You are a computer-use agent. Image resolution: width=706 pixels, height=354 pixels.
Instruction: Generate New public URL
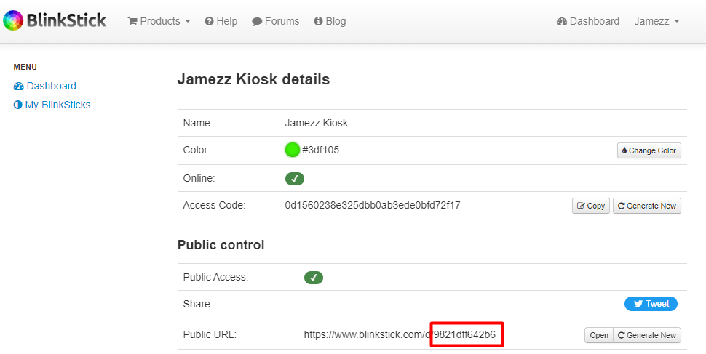click(x=646, y=335)
